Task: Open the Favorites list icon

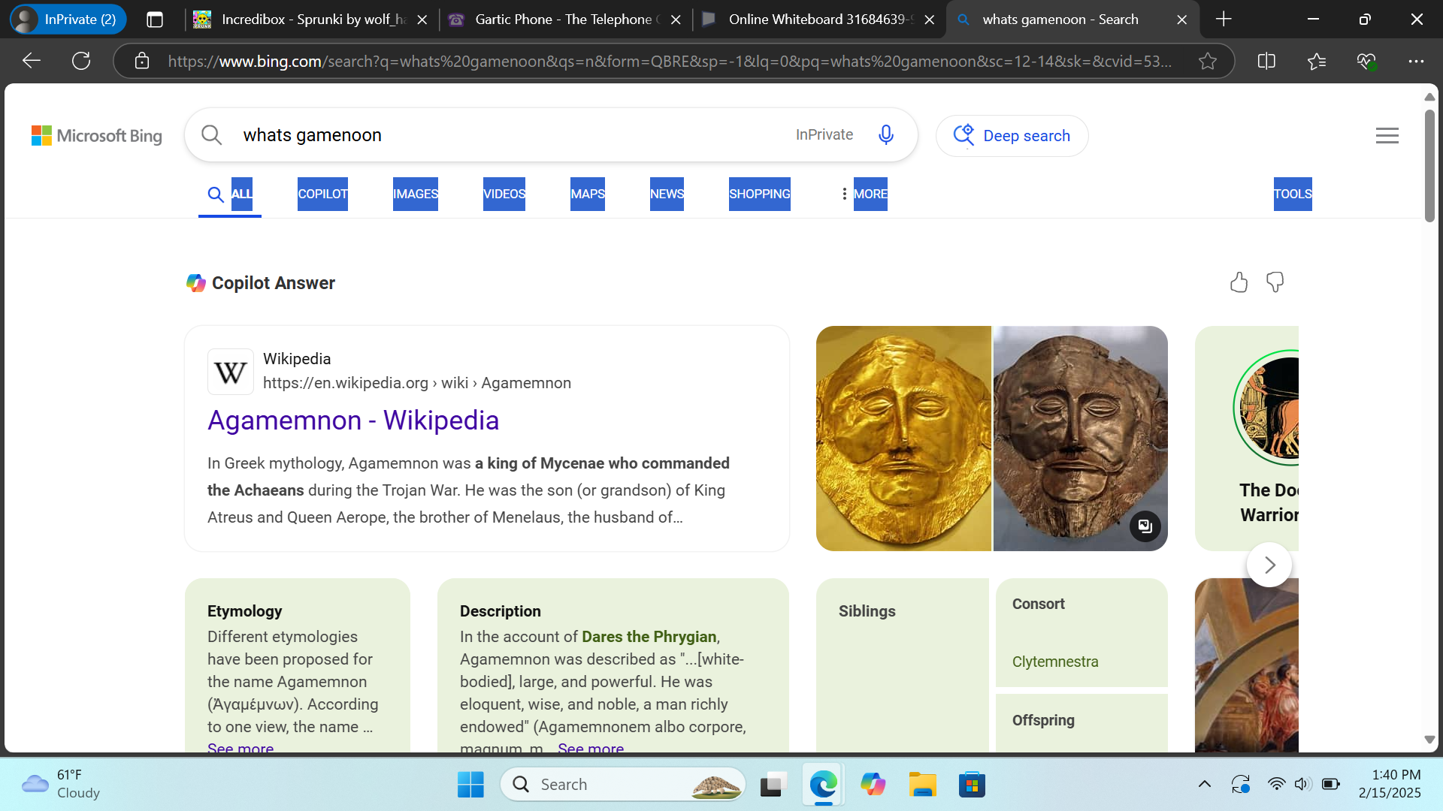Action: (1317, 61)
